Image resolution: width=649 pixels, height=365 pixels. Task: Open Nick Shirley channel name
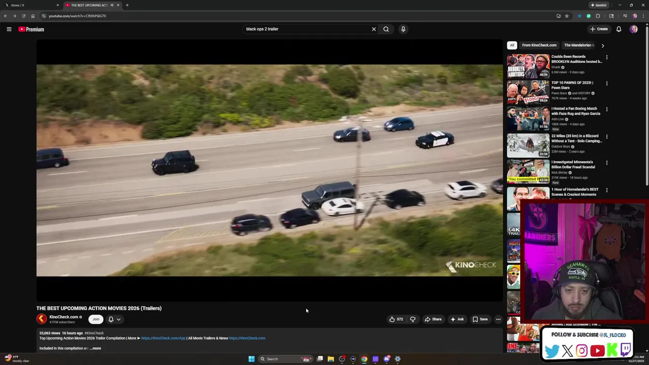(560, 172)
